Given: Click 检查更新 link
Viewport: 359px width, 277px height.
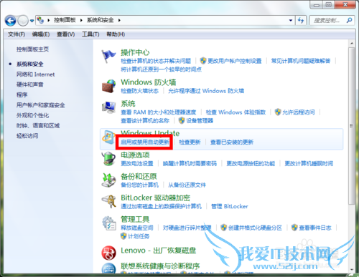Looking at the screenshot, I should tap(190, 142).
